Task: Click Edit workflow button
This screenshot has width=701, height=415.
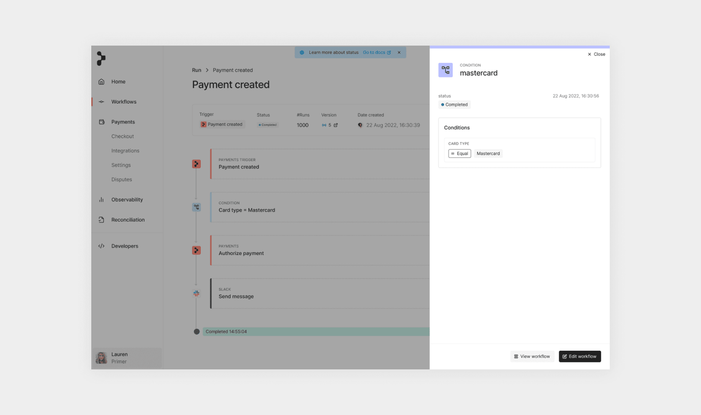Action: click(580, 357)
